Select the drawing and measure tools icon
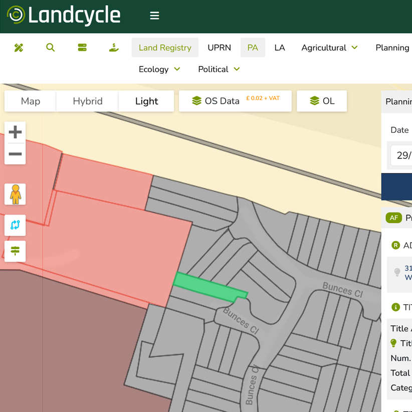The height and width of the screenshot is (412, 412). point(19,48)
